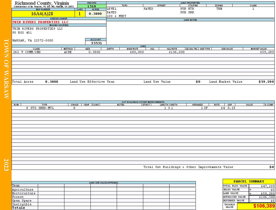
Task: Click the Total Out Buildings & Other Improvements Value label
Action: point(188,167)
